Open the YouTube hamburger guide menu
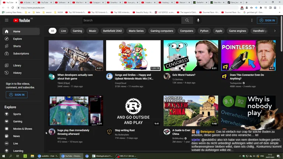This screenshot has width=283, height=159. (7, 20)
